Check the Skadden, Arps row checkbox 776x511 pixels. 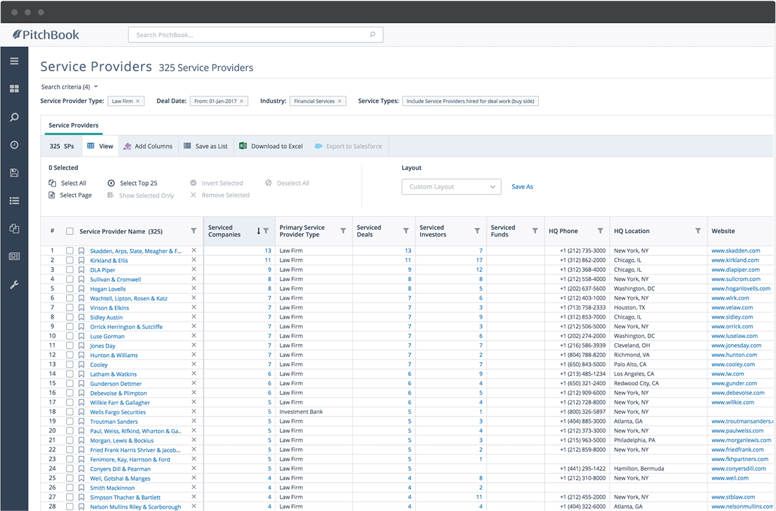(70, 251)
